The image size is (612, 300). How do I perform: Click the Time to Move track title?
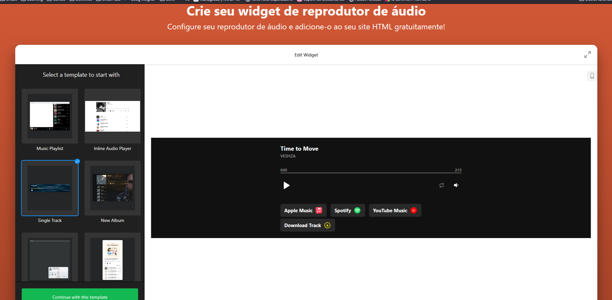pos(299,149)
